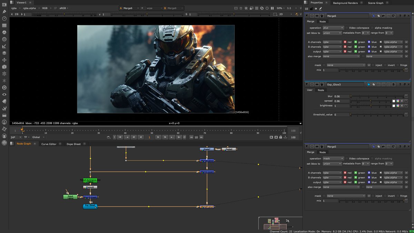Enable fringe checkbox in Merge6
The height and width of the screenshot is (233, 414).
398,65
